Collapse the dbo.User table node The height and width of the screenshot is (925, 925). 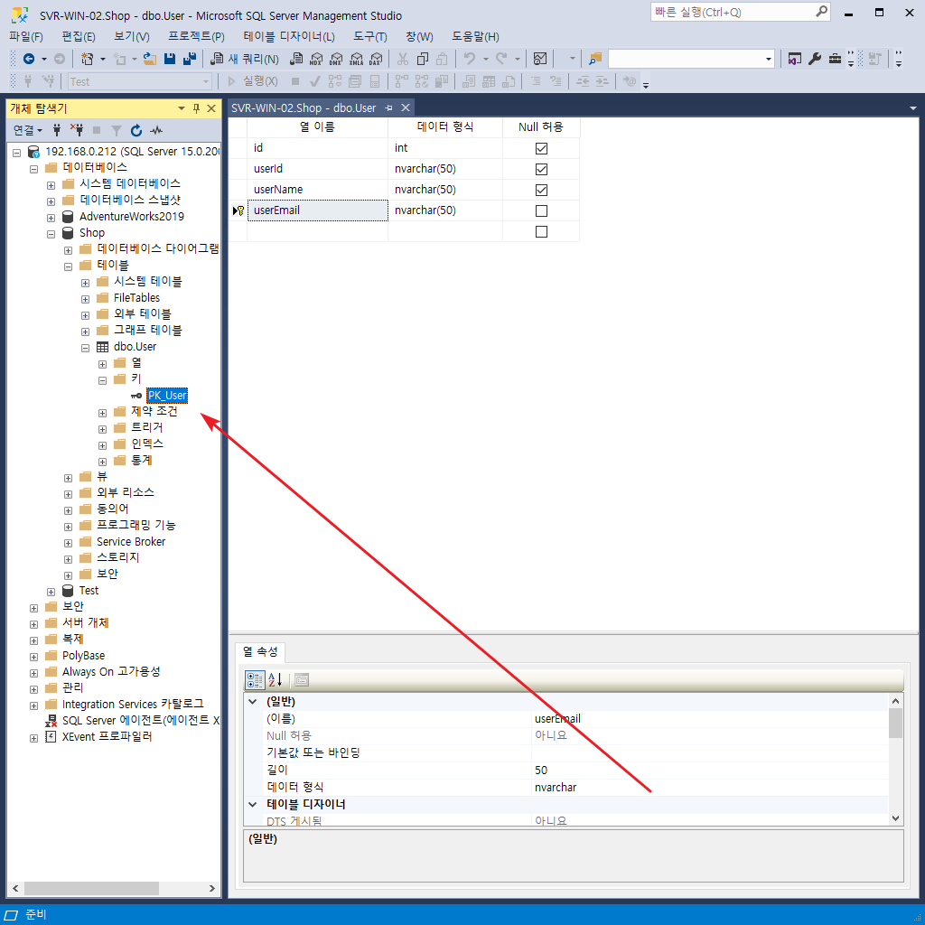(x=86, y=348)
